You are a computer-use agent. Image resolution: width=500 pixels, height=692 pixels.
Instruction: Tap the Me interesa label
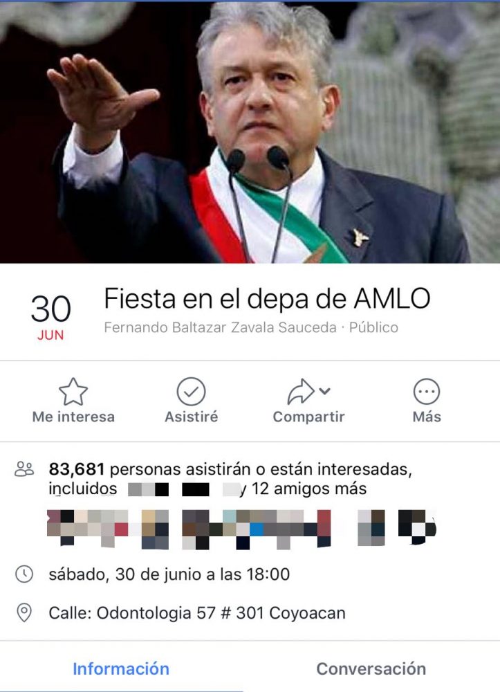point(73,417)
